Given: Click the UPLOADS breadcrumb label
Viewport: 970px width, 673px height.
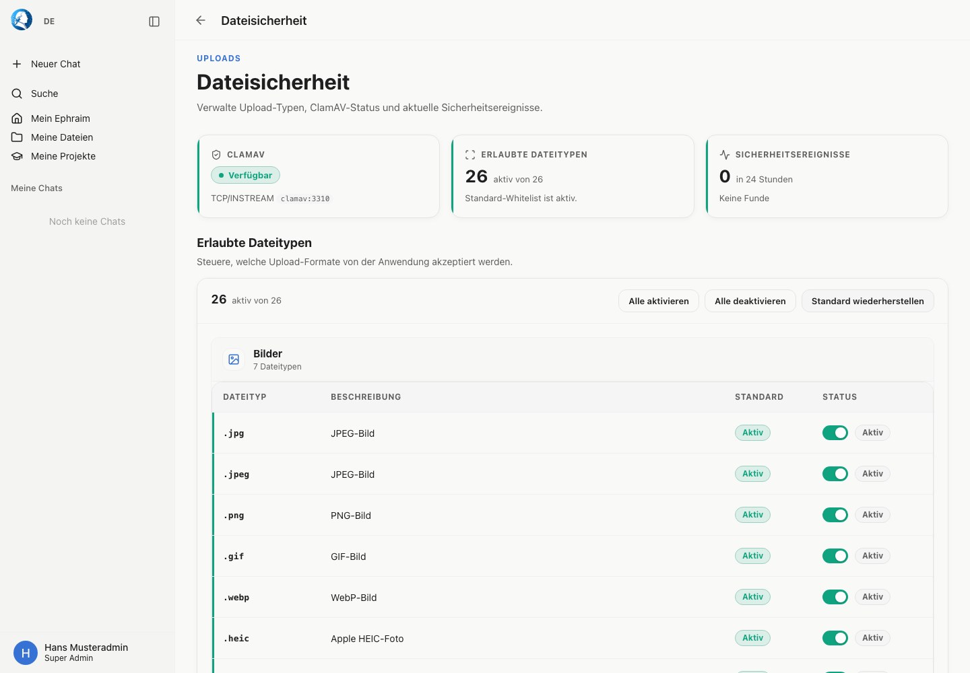Looking at the screenshot, I should 219,59.
